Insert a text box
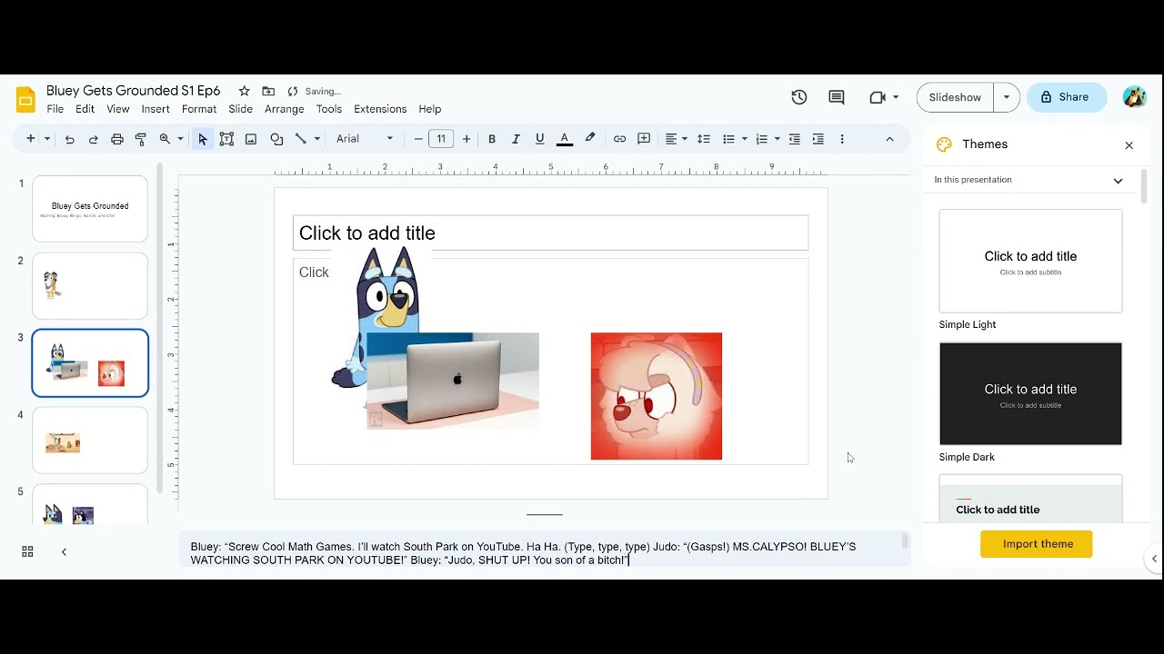The height and width of the screenshot is (654, 1164). [226, 139]
